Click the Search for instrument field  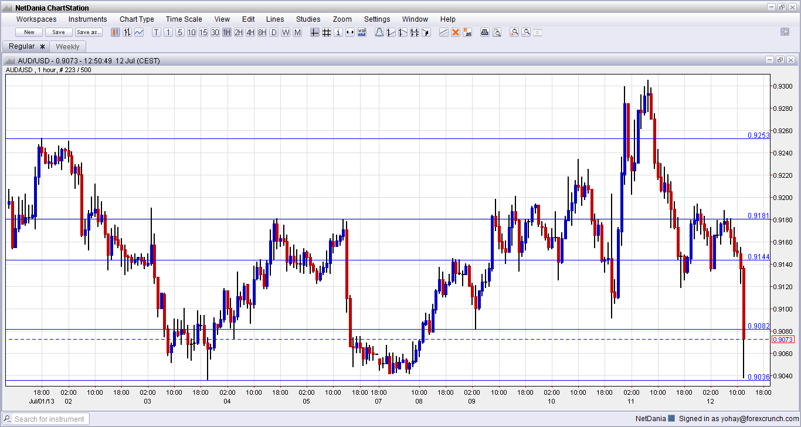point(46,419)
